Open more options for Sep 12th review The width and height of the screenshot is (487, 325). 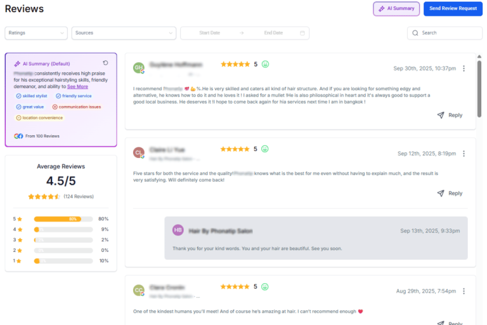(x=464, y=154)
